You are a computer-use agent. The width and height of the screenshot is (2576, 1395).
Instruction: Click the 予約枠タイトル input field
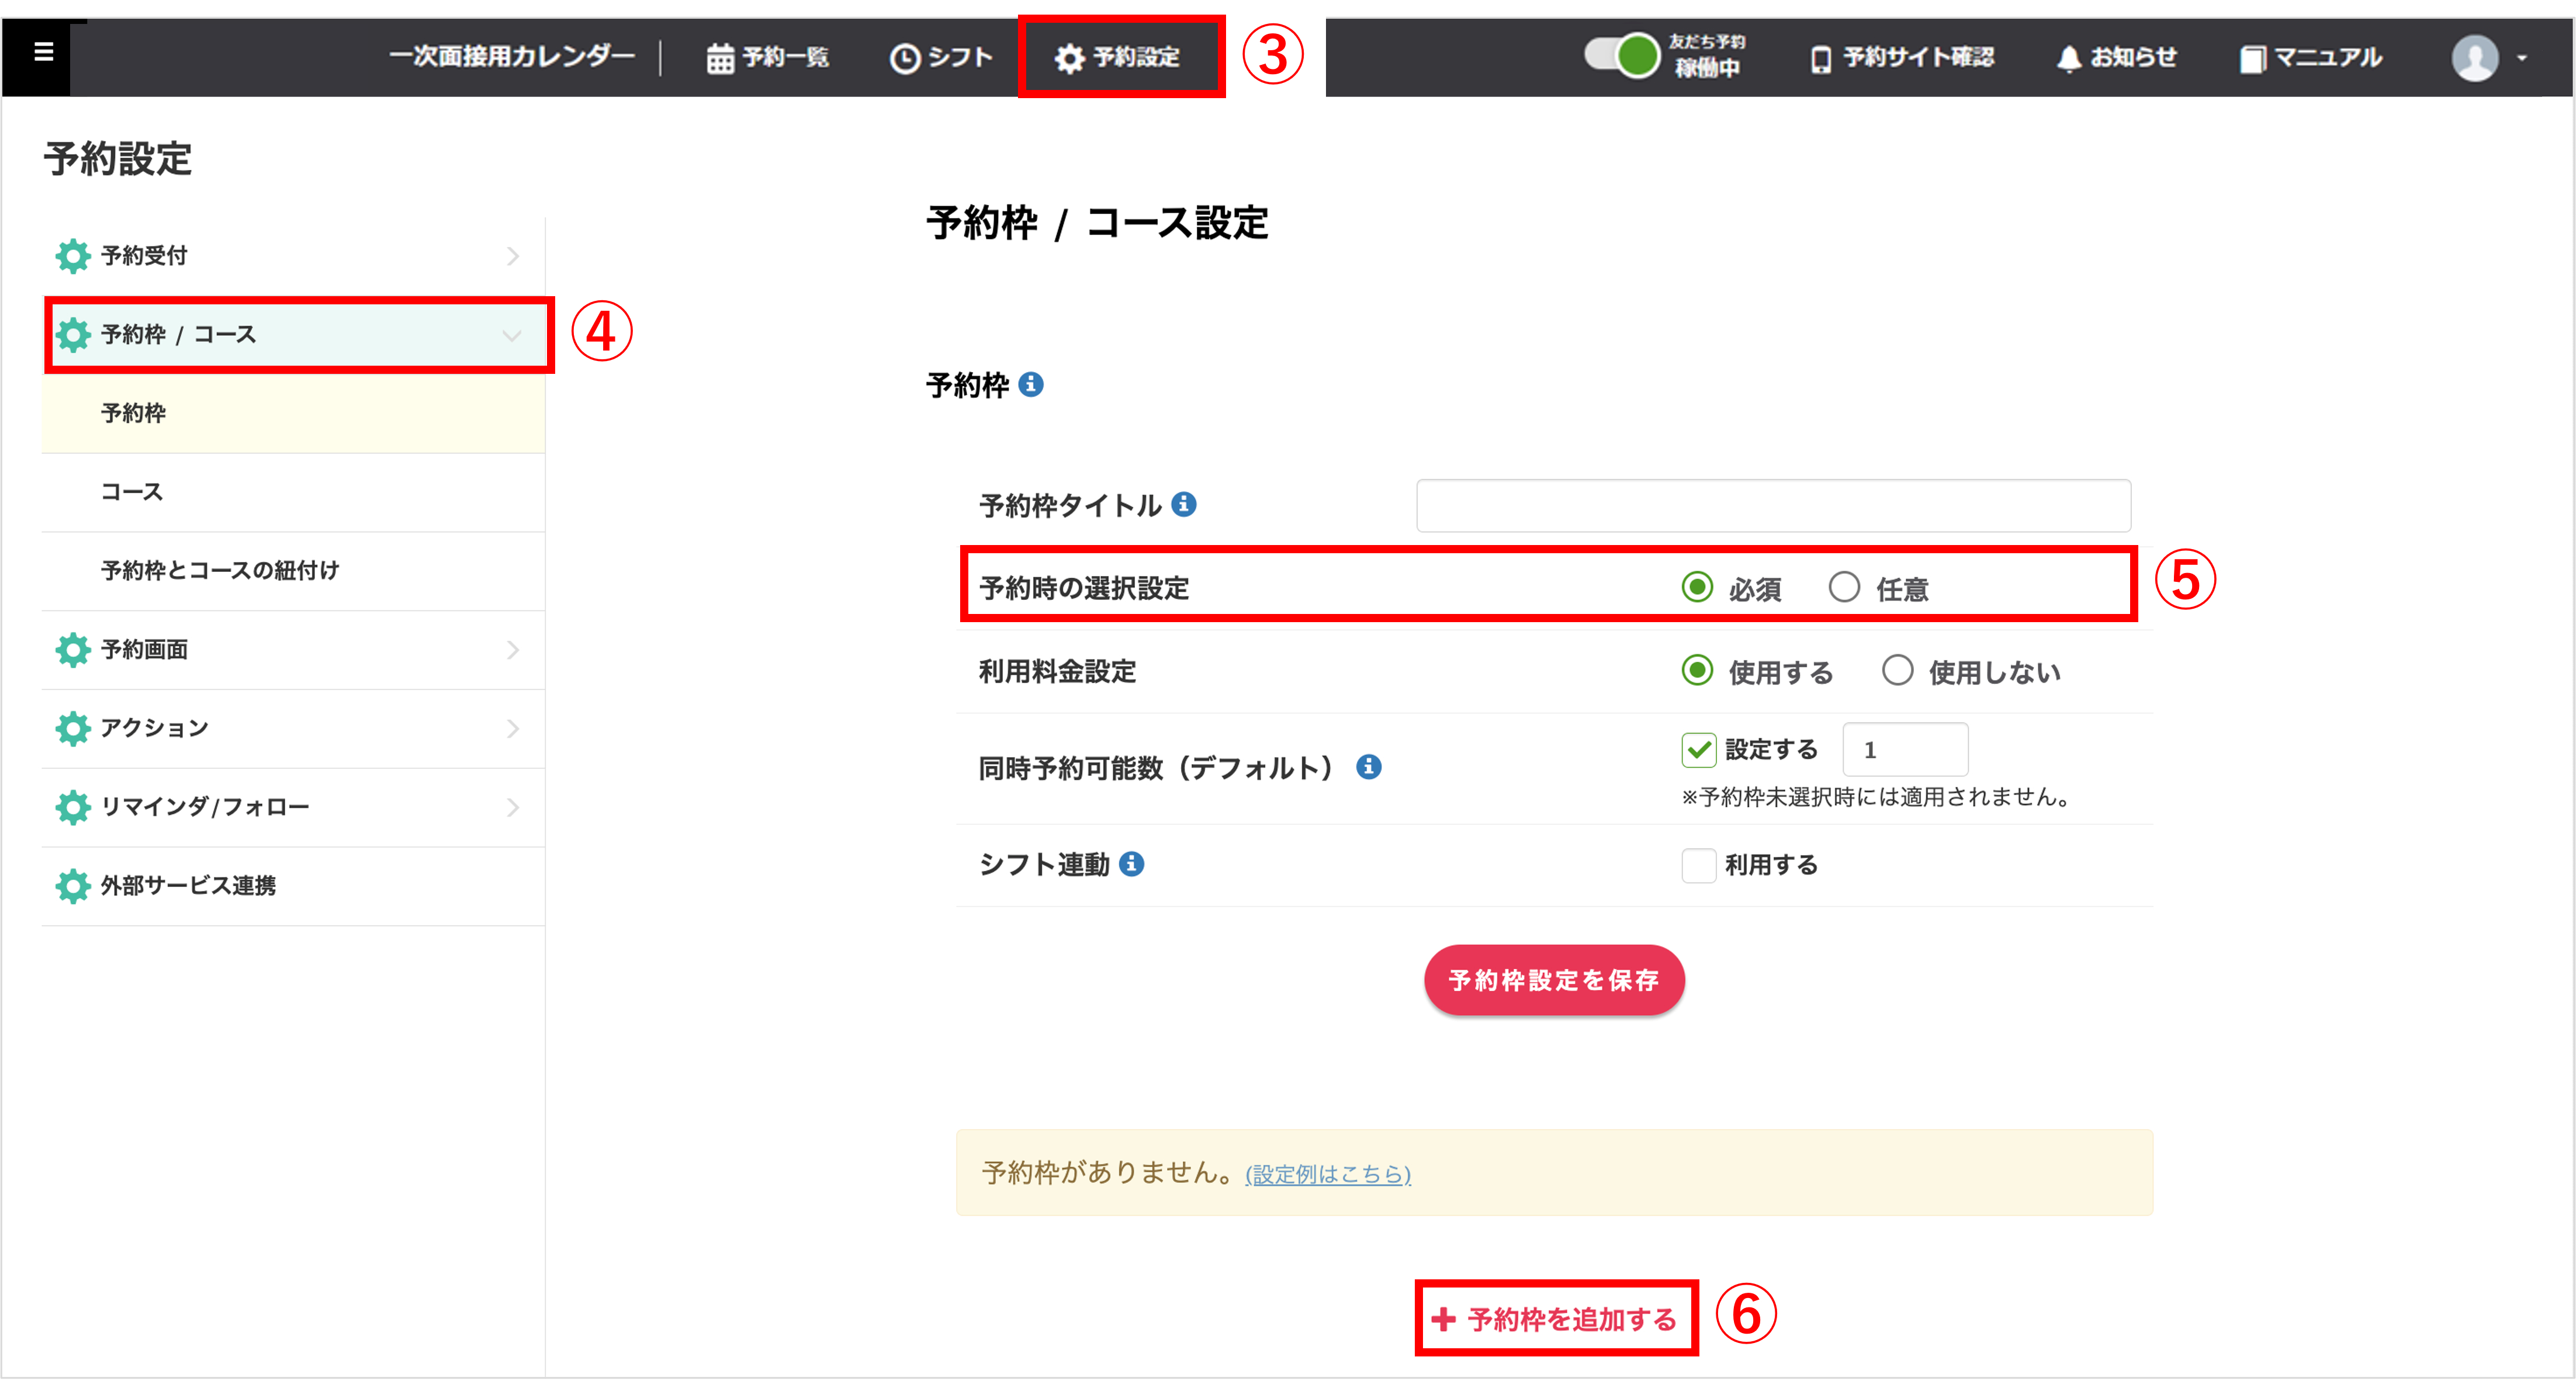coord(1773,506)
